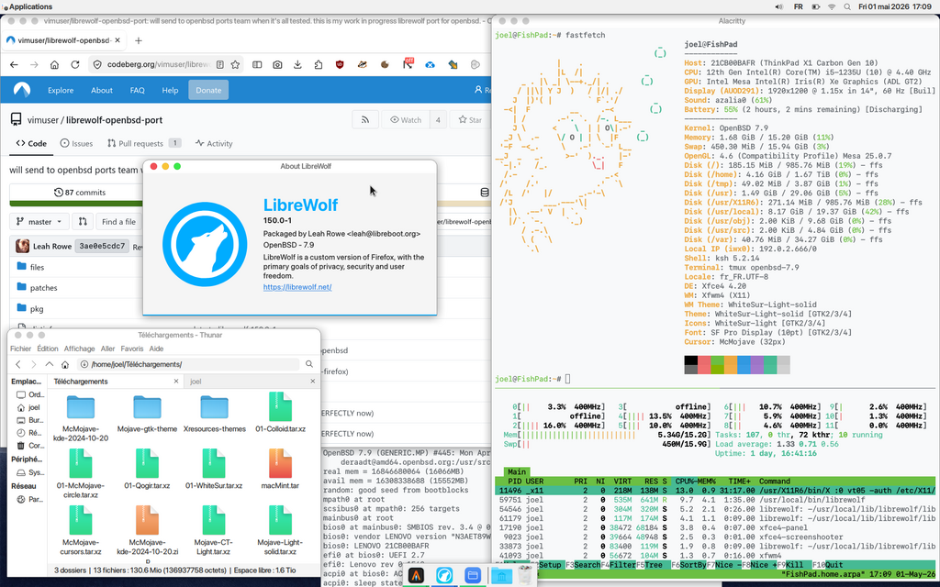
Task: Open the browser downloads panel
Action: (x=297, y=65)
